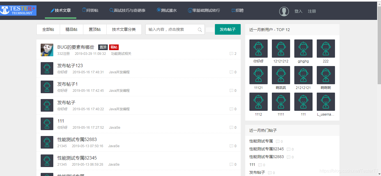Open the hot post 性能测试专属82345
Image resolution: width=381 pixels, height=176 pixels.
[x=266, y=149]
